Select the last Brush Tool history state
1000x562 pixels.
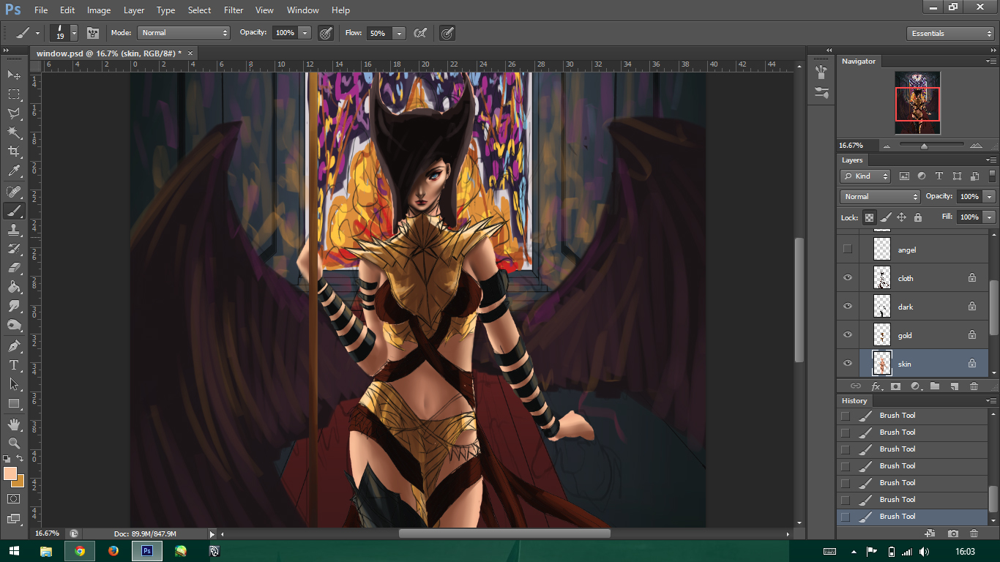pyautogui.click(x=911, y=517)
